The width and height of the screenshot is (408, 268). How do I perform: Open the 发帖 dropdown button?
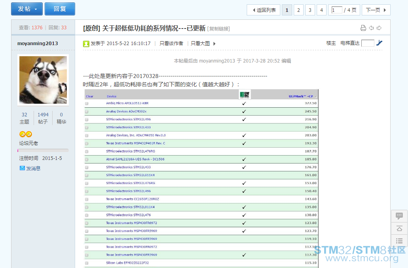(x=27, y=9)
